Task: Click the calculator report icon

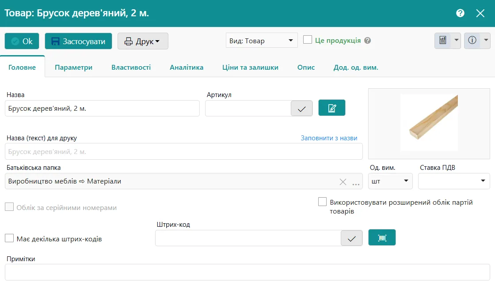Action: coord(442,41)
